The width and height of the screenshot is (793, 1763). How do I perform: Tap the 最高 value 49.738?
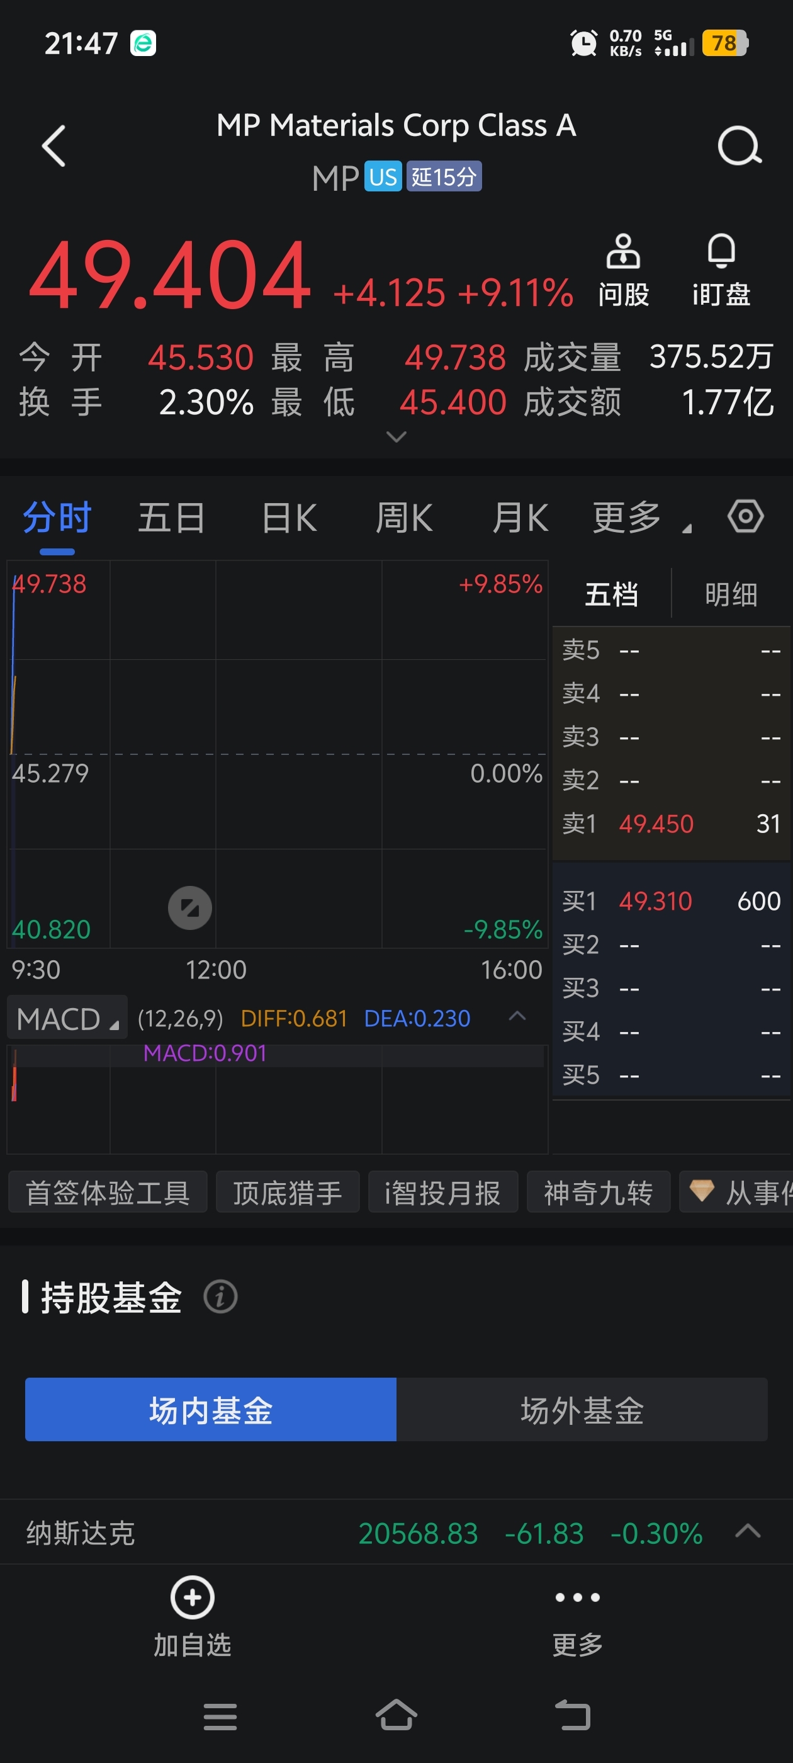tap(455, 356)
